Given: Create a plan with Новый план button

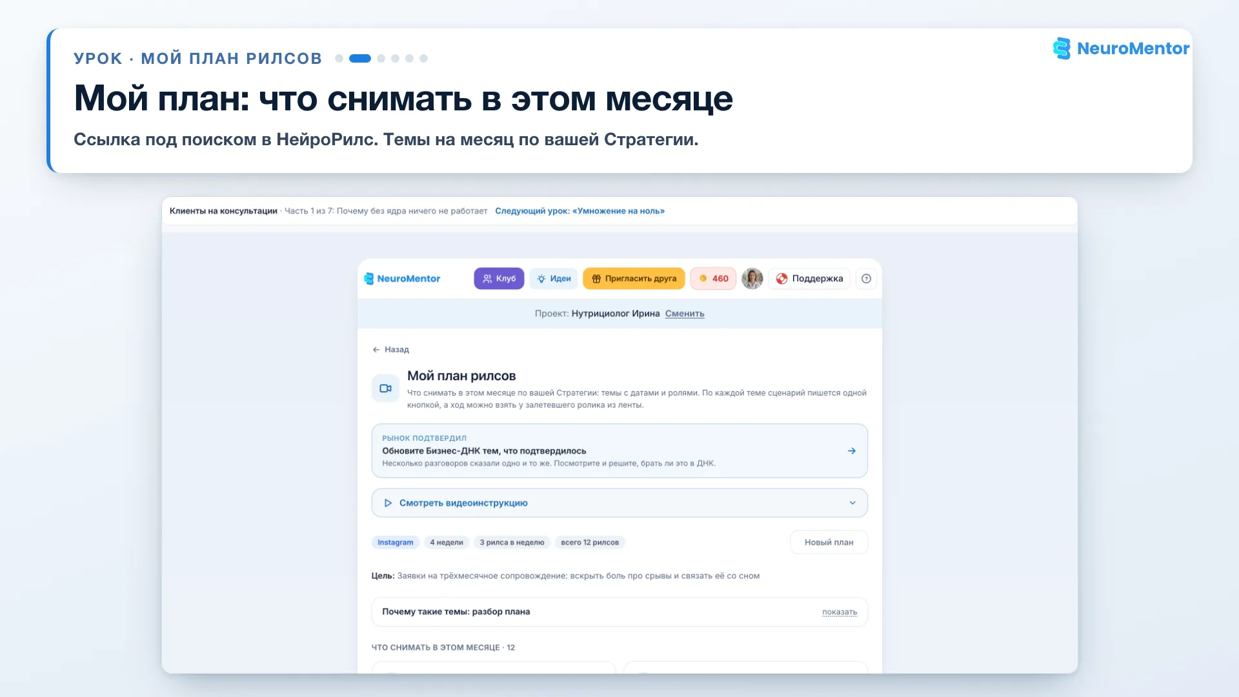Looking at the screenshot, I should click(829, 543).
